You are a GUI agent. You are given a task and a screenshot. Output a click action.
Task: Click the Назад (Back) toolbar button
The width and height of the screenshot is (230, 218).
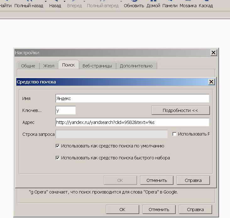click(55, 6)
